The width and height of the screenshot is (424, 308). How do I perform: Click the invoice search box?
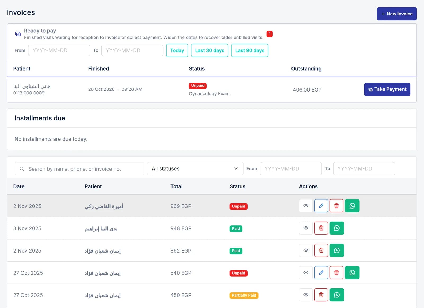pyautogui.click(x=79, y=169)
